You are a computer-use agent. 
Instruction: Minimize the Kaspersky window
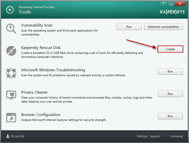tap(170, 3)
